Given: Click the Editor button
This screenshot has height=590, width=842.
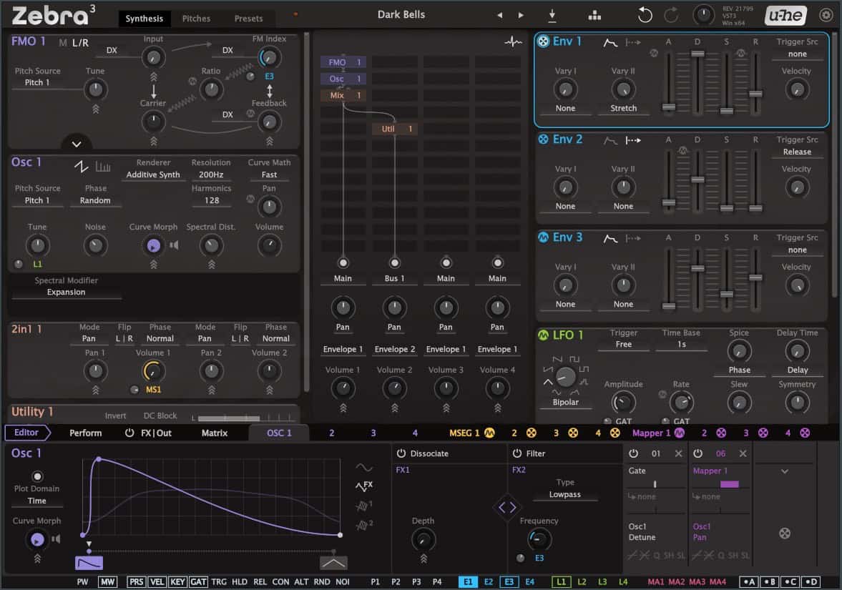Looking at the screenshot, I should tap(27, 432).
